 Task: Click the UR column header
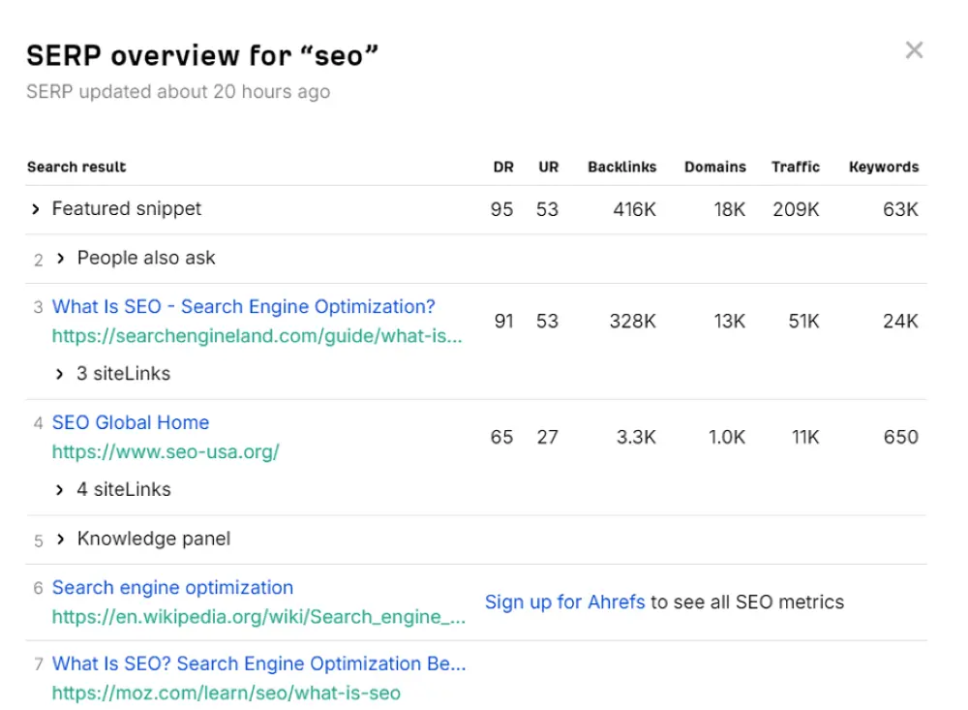click(548, 167)
